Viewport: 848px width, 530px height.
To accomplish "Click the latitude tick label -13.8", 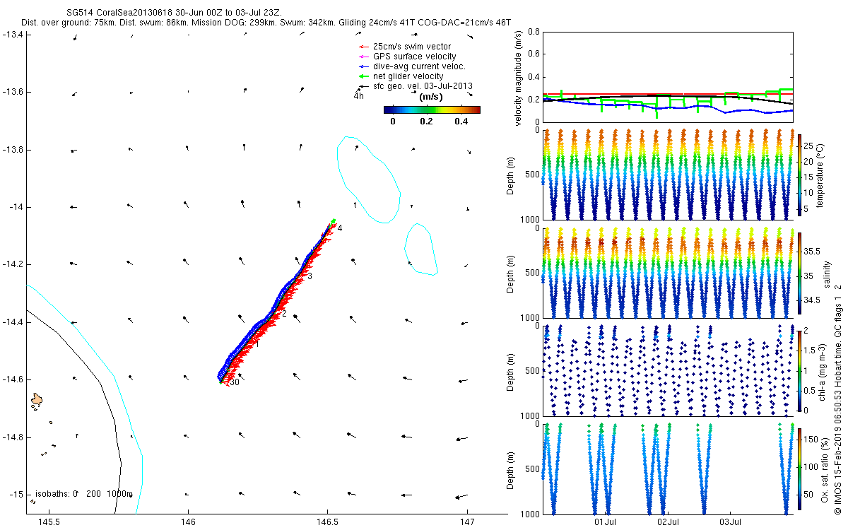I will coord(13,150).
